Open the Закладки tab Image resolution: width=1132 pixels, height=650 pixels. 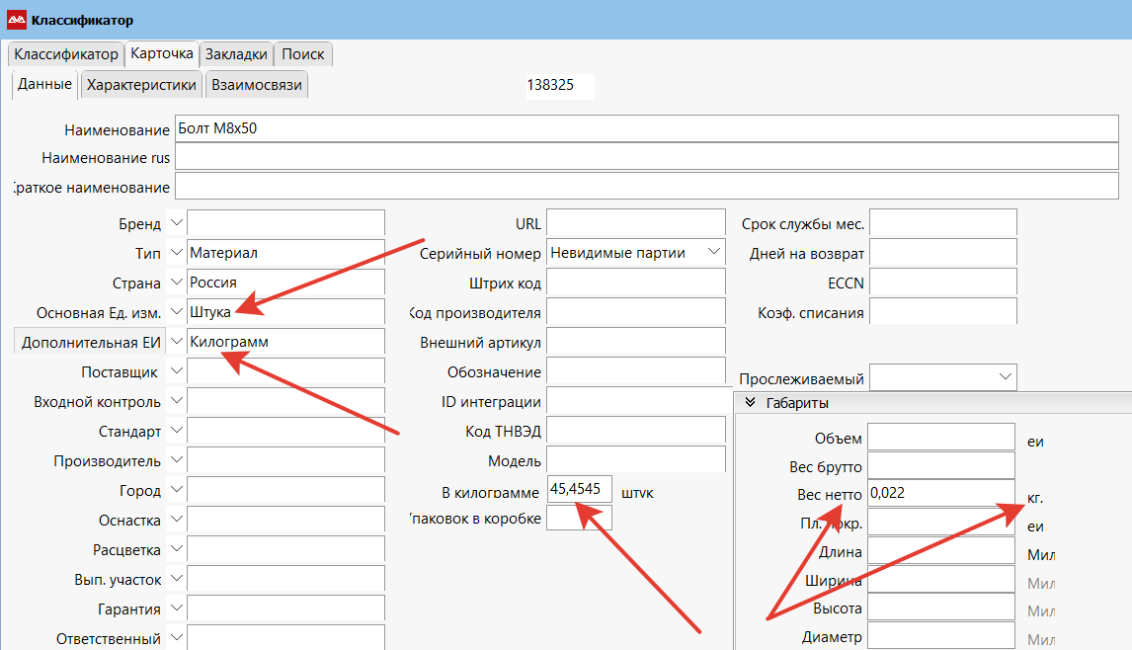pyautogui.click(x=236, y=54)
